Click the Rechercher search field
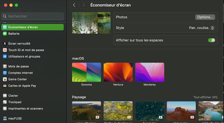 tap(32, 16)
